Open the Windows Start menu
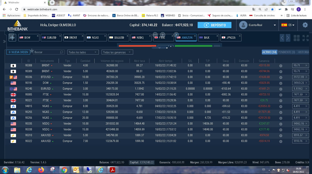This screenshot has height=174, width=312. point(5,170)
